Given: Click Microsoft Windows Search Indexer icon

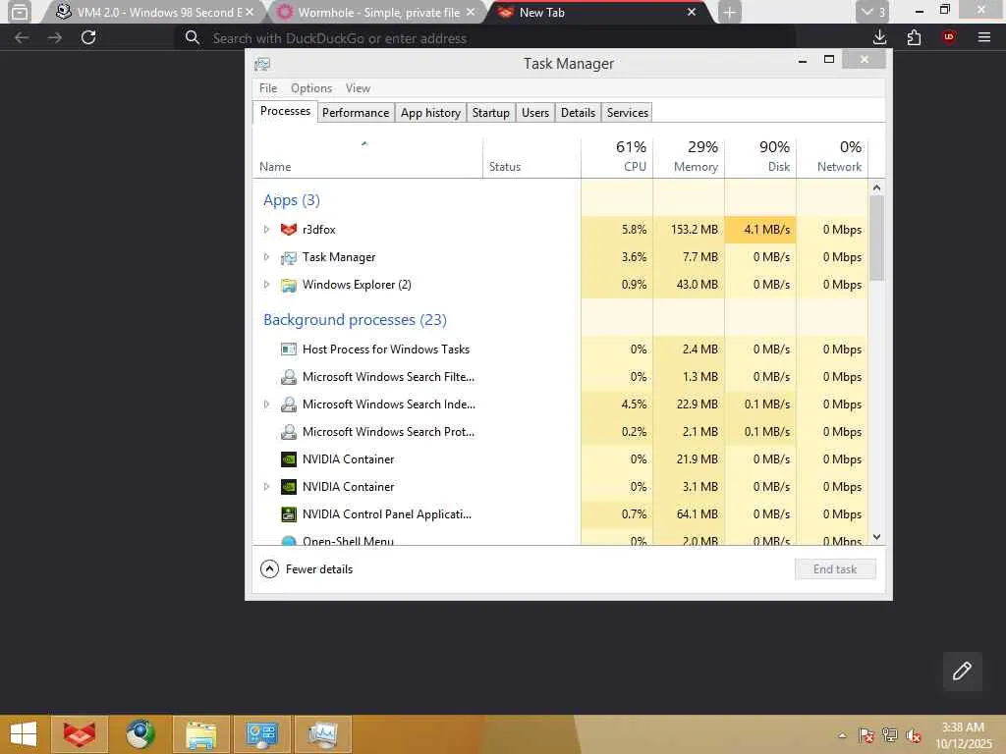Looking at the screenshot, I should [289, 404].
